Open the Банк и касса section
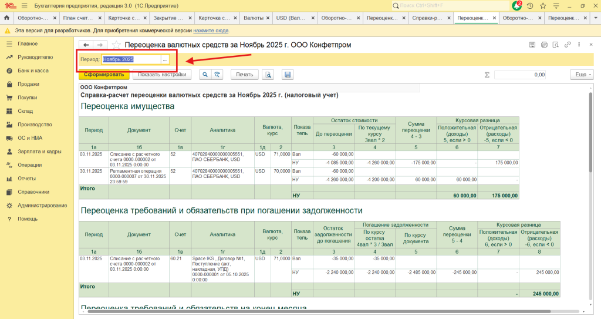This screenshot has height=319, width=601. [33, 70]
